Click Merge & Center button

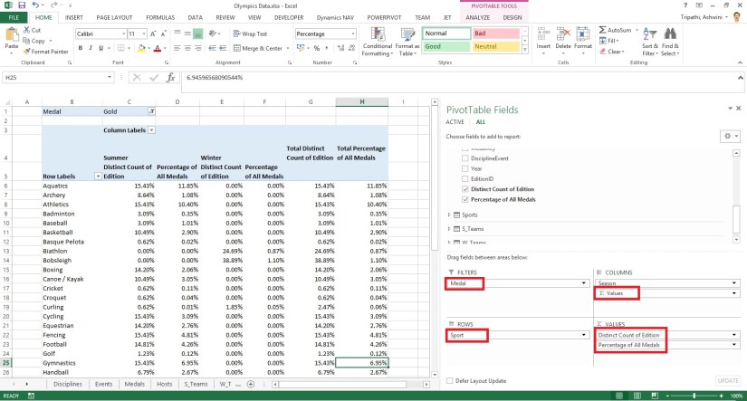coord(258,48)
